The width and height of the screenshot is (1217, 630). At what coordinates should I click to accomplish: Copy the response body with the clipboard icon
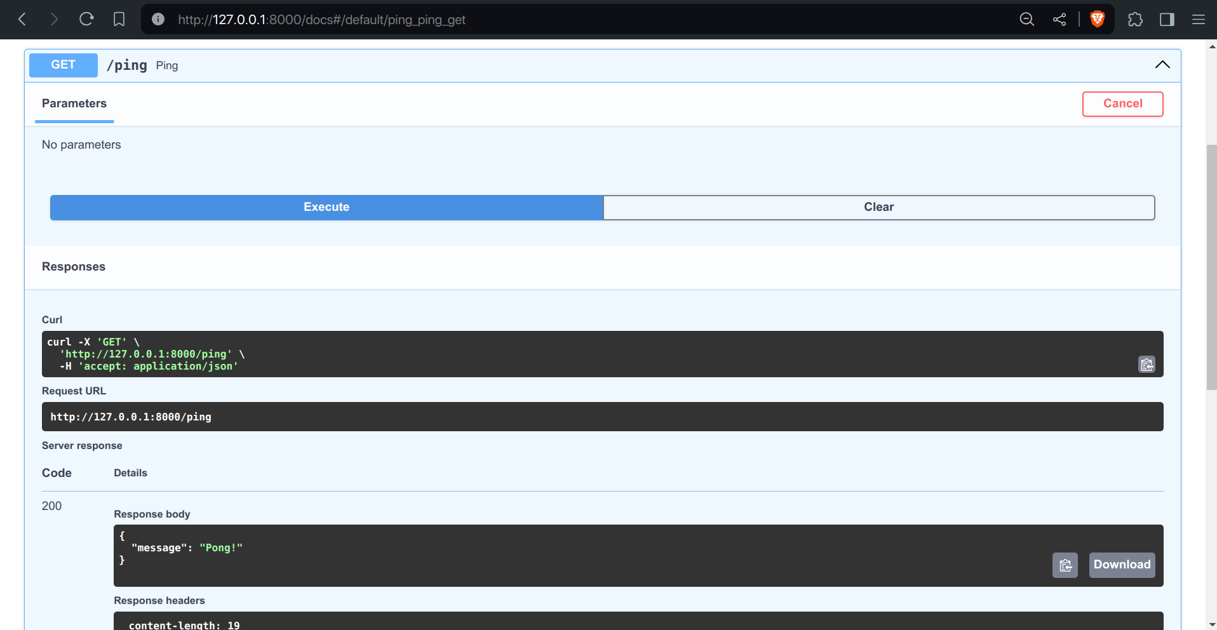click(x=1065, y=565)
